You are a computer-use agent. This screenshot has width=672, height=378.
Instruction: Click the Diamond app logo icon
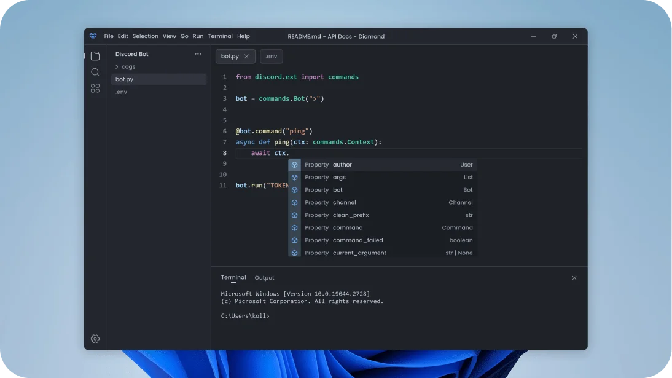click(x=93, y=36)
